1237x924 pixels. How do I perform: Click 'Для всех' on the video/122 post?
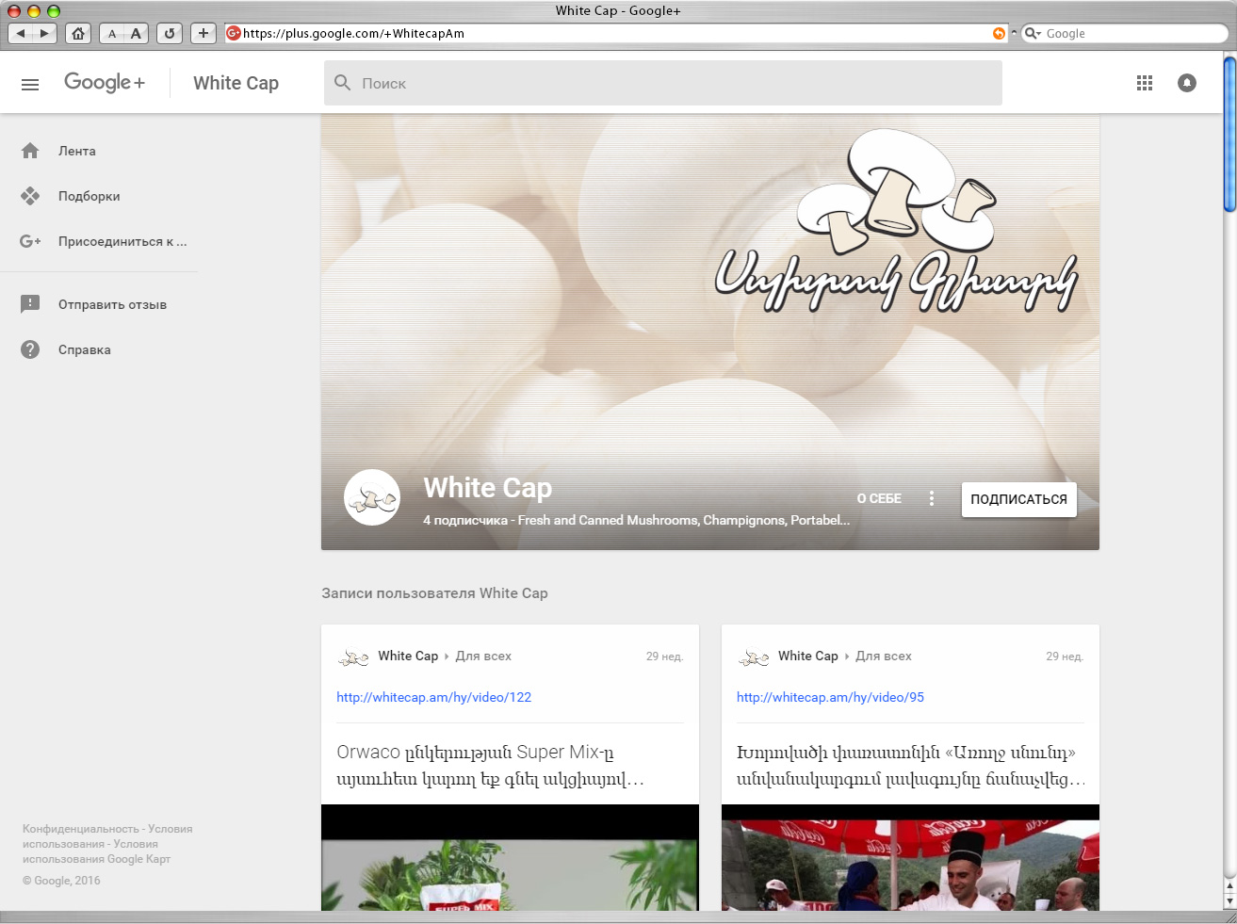(483, 656)
